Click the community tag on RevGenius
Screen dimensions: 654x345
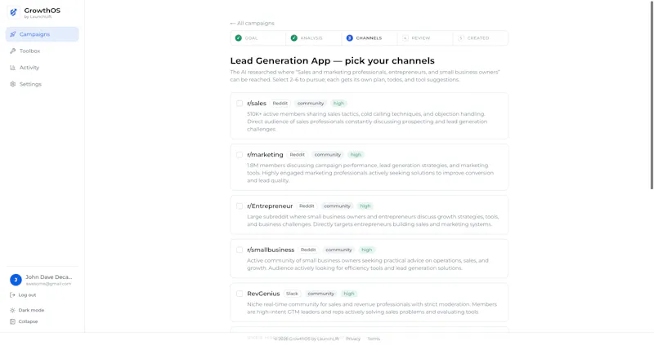click(x=320, y=294)
